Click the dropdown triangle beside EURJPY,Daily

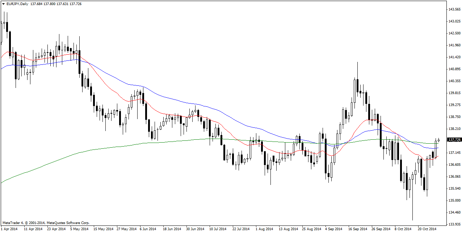tap(3, 3)
